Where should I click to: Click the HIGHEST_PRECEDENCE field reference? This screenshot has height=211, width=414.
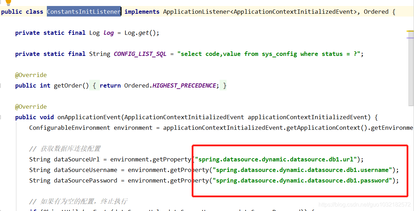[x=183, y=85]
